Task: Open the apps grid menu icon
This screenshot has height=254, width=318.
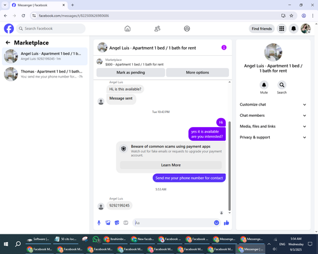Action: tap(282, 29)
